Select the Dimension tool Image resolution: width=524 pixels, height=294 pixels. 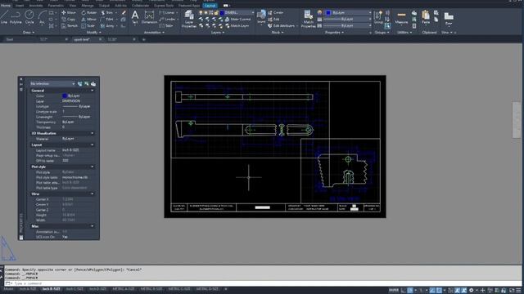[x=149, y=17]
